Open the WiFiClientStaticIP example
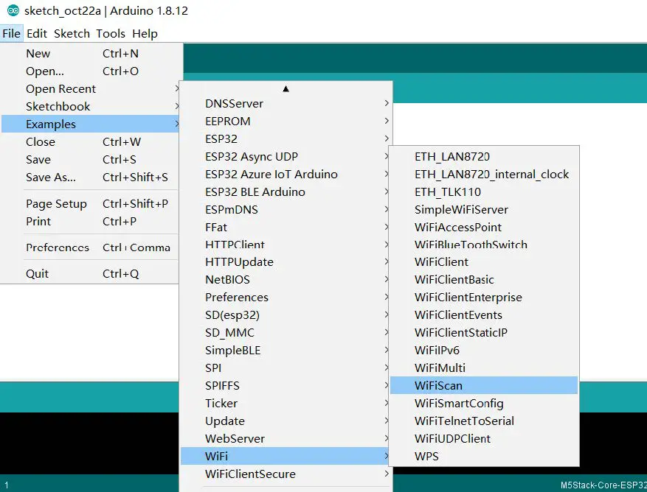 coord(484,333)
